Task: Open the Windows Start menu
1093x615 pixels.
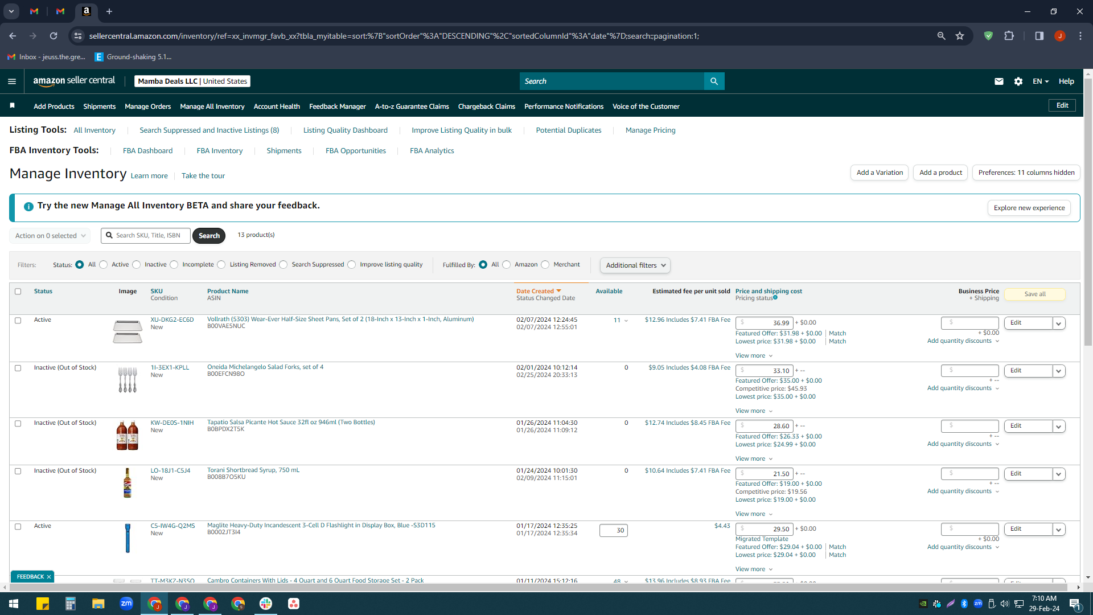Action: (x=14, y=604)
